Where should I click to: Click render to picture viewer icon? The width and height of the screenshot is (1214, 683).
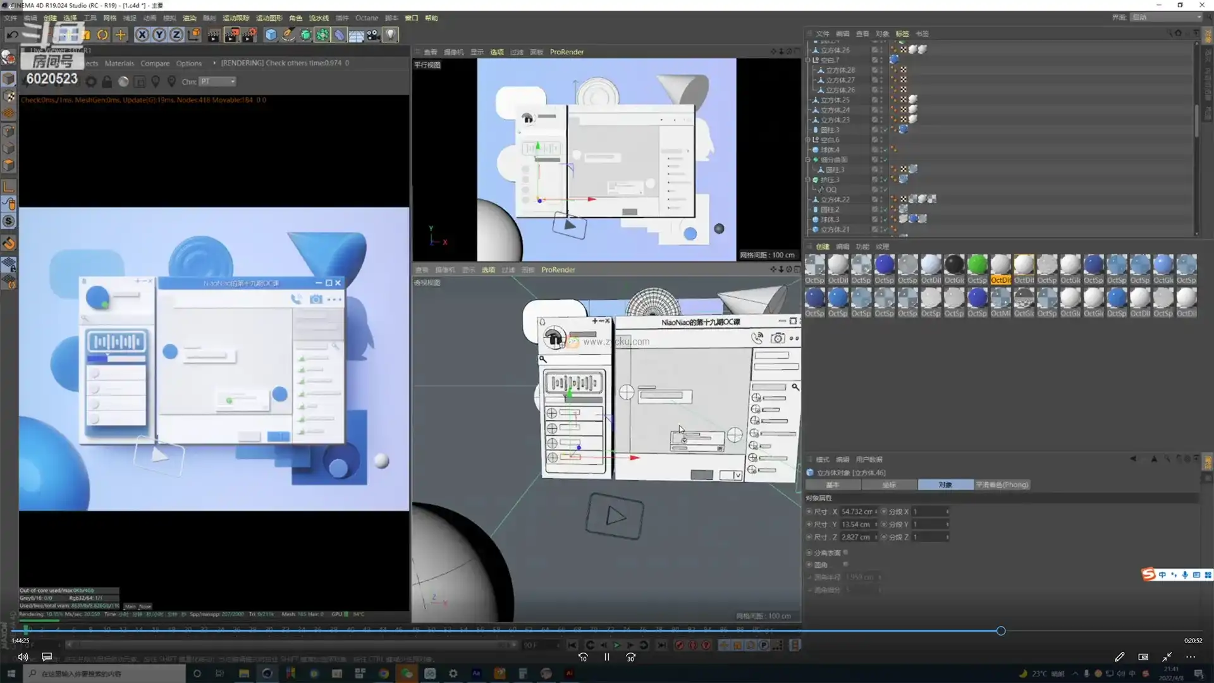pos(232,35)
